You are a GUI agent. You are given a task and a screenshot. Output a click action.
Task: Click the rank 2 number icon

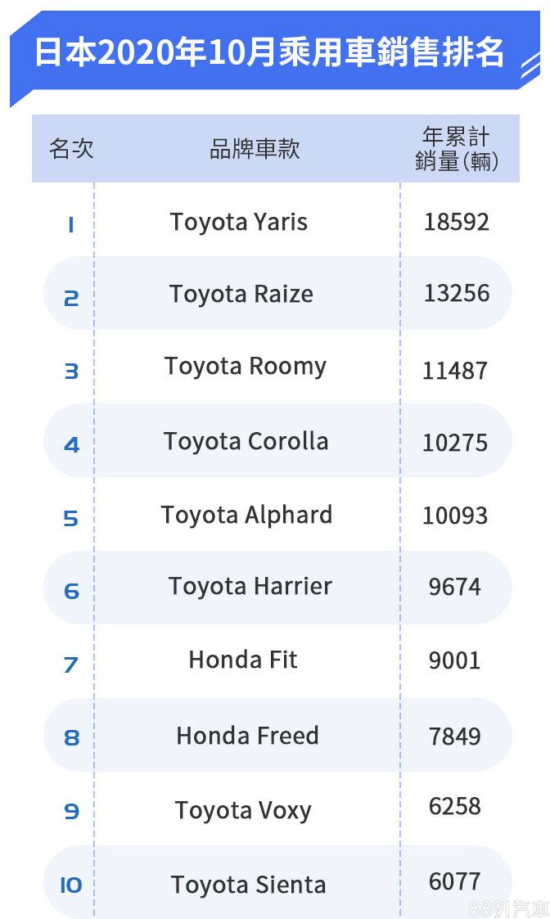pos(71,299)
